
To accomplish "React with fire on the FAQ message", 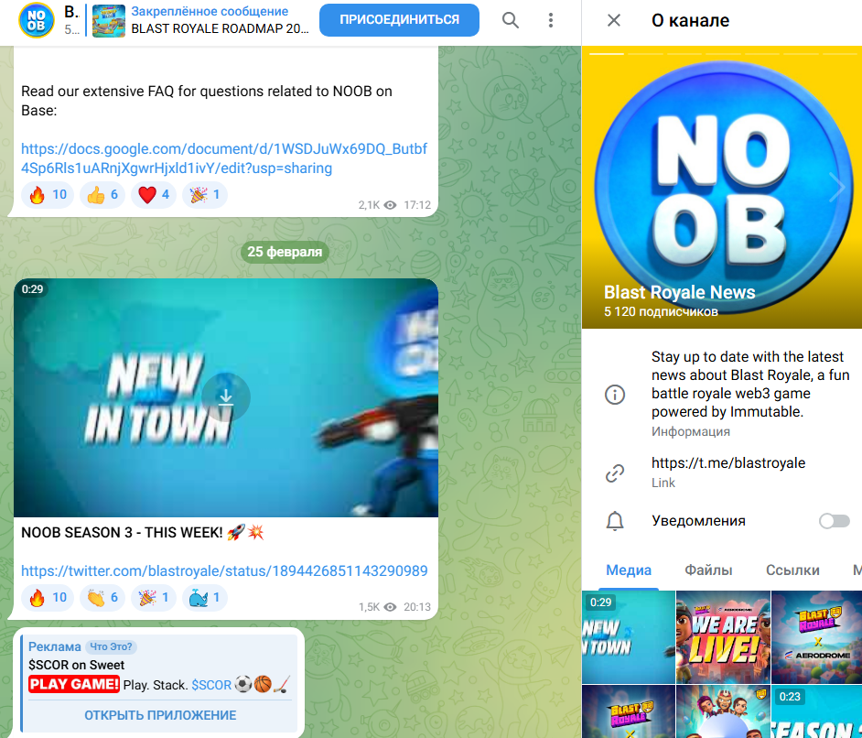I will 48,195.
